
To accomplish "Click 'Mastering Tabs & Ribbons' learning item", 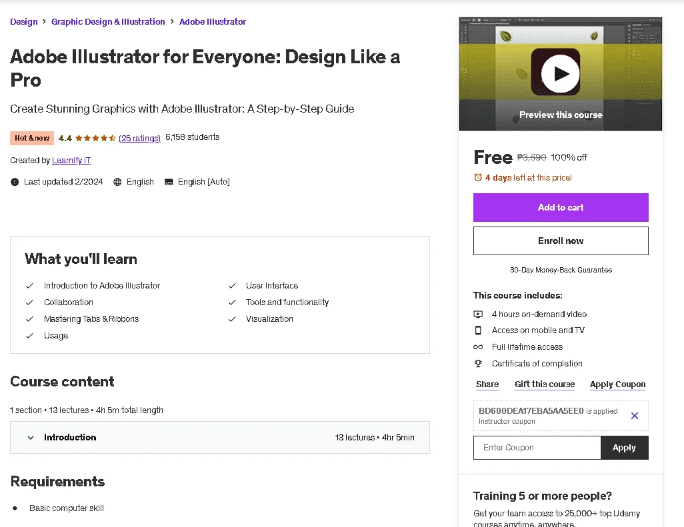I will click(91, 319).
